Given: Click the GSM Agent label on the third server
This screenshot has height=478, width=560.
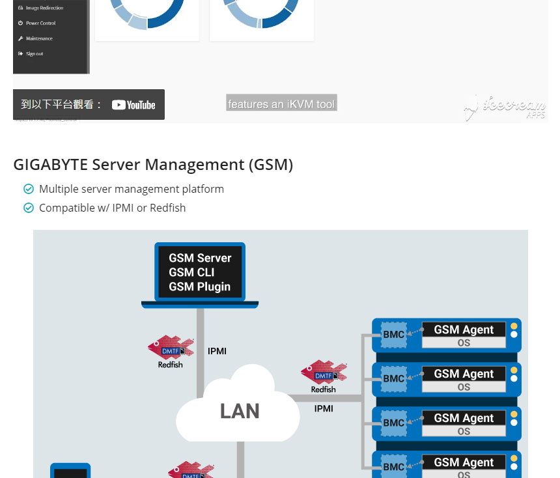Looking at the screenshot, I should click(464, 418).
